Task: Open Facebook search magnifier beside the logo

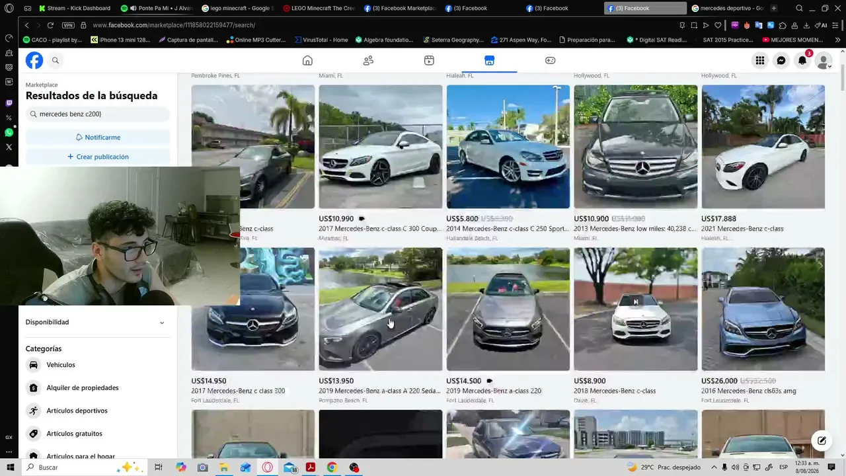Action: [x=56, y=60]
